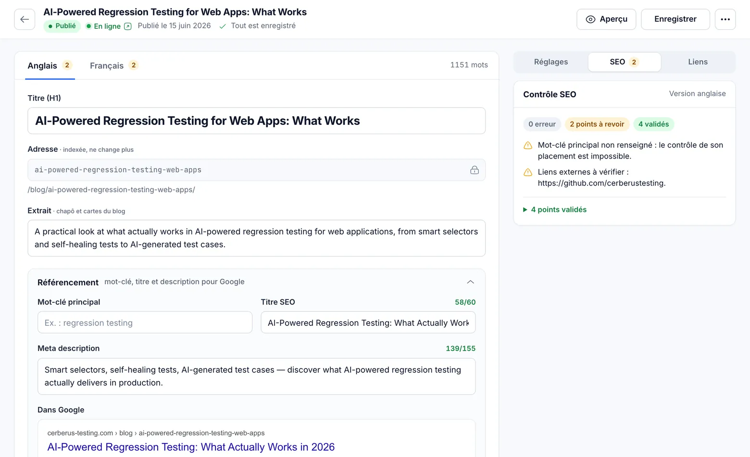
Task: Click the Tout est enregistré status text
Action: pyautogui.click(x=263, y=26)
